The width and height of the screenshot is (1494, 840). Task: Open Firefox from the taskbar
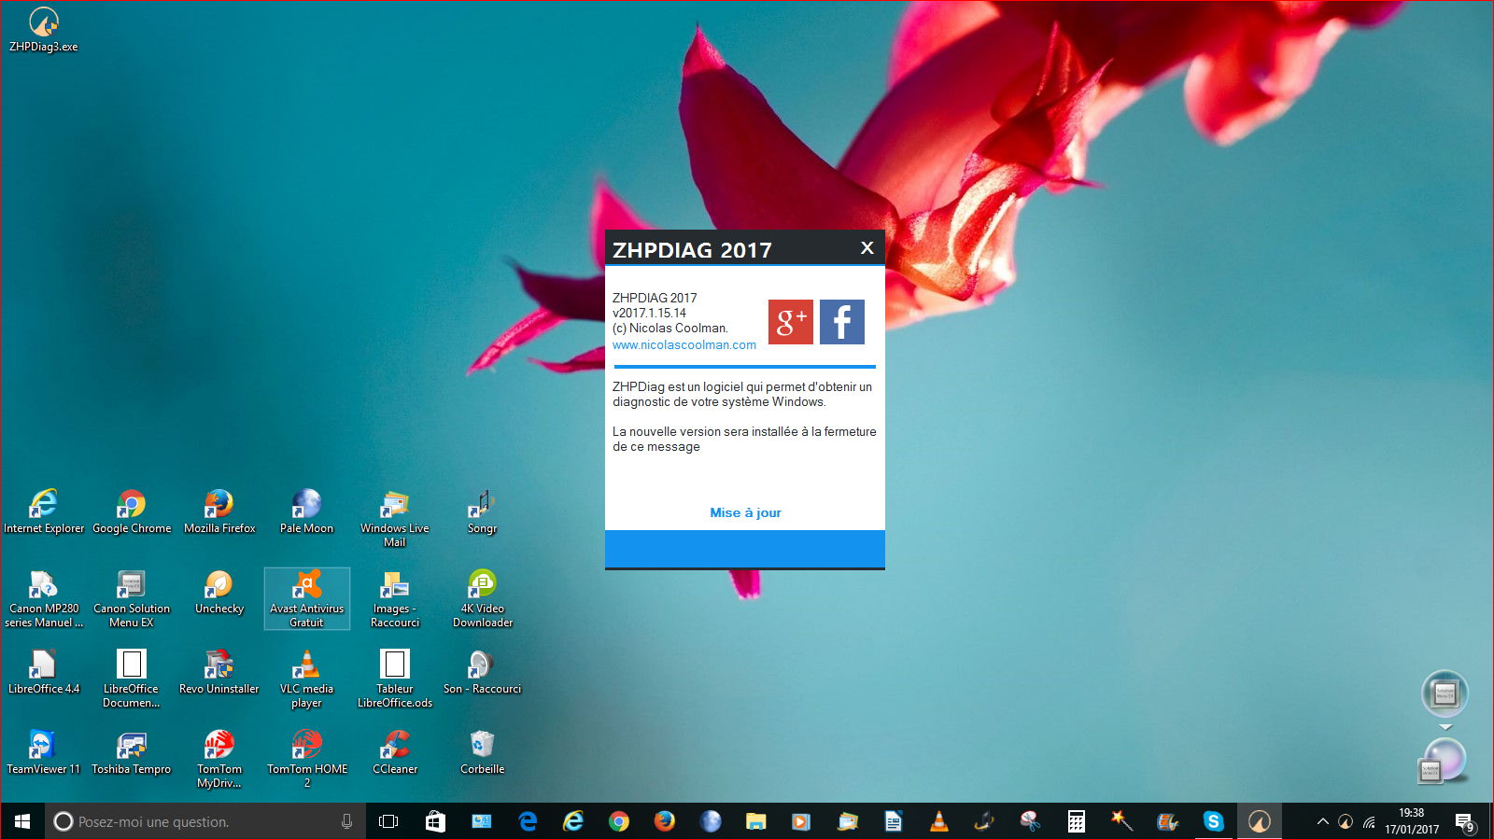pyautogui.click(x=665, y=821)
